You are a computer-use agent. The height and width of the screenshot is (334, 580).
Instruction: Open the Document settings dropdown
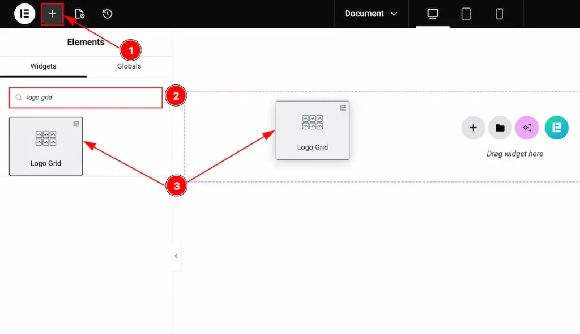coord(371,14)
